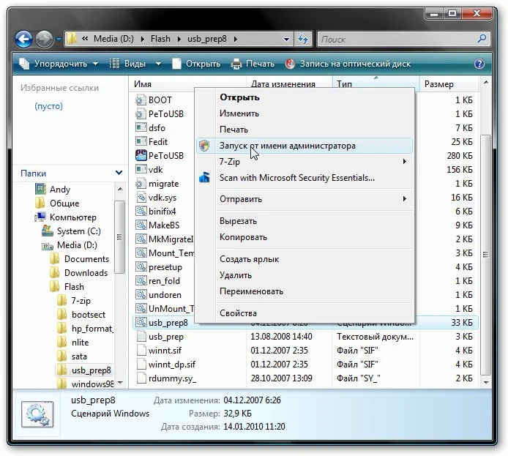The height and width of the screenshot is (456, 508).
Task: Select the vdk.sys file icon
Action: coord(141,197)
